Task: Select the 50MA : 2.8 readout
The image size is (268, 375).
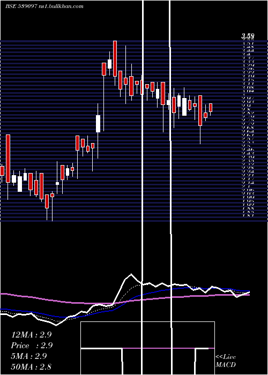Action: pos(31,366)
